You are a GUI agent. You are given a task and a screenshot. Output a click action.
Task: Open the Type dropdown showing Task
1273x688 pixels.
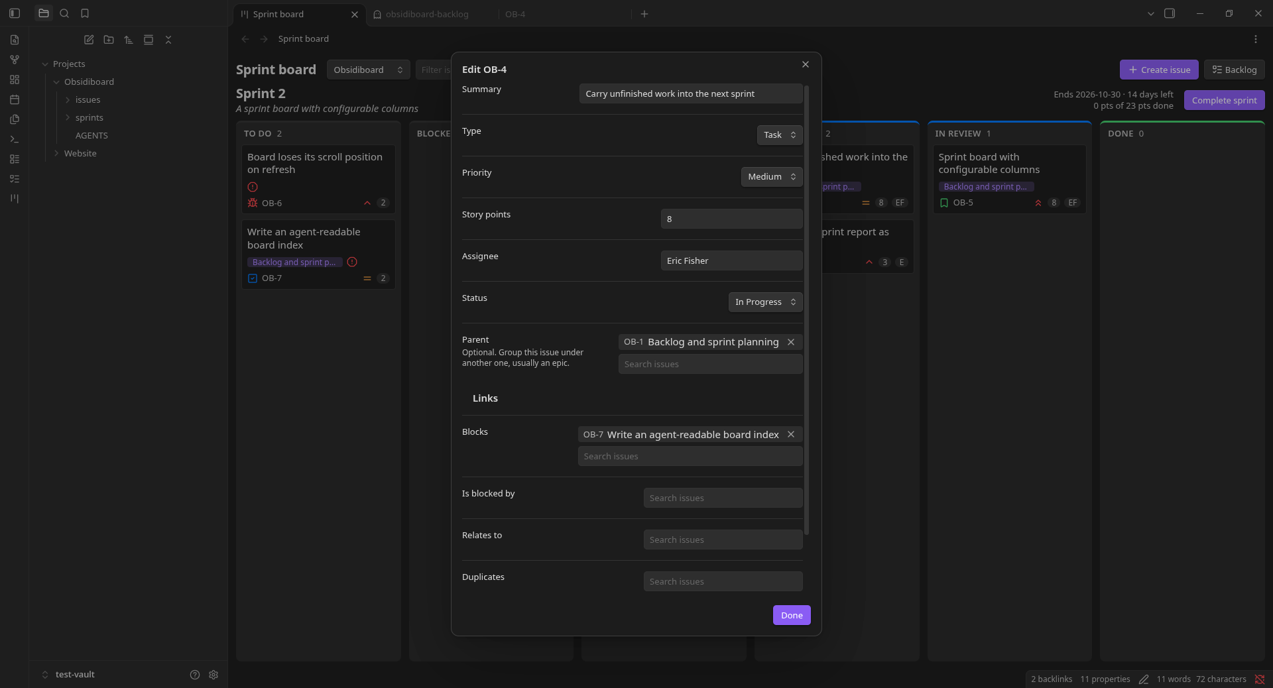point(780,135)
